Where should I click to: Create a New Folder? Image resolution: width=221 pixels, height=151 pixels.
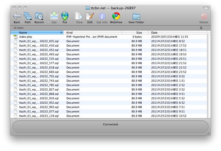(x=136, y=17)
